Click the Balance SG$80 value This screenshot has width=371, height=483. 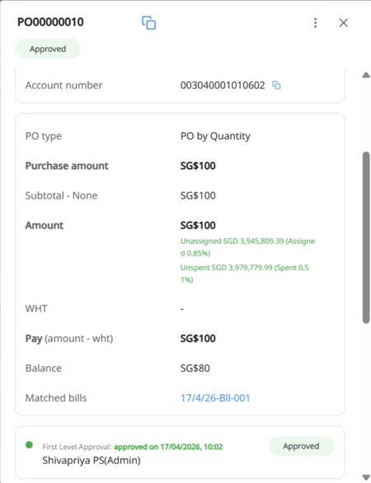pos(195,368)
